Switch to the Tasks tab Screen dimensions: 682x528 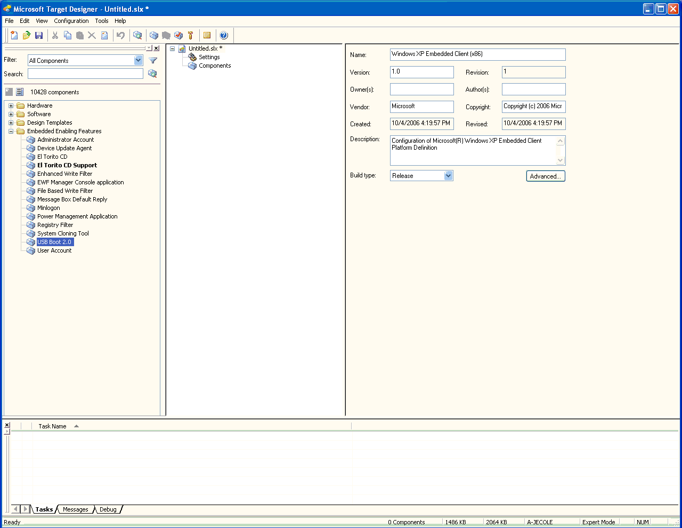coord(44,509)
